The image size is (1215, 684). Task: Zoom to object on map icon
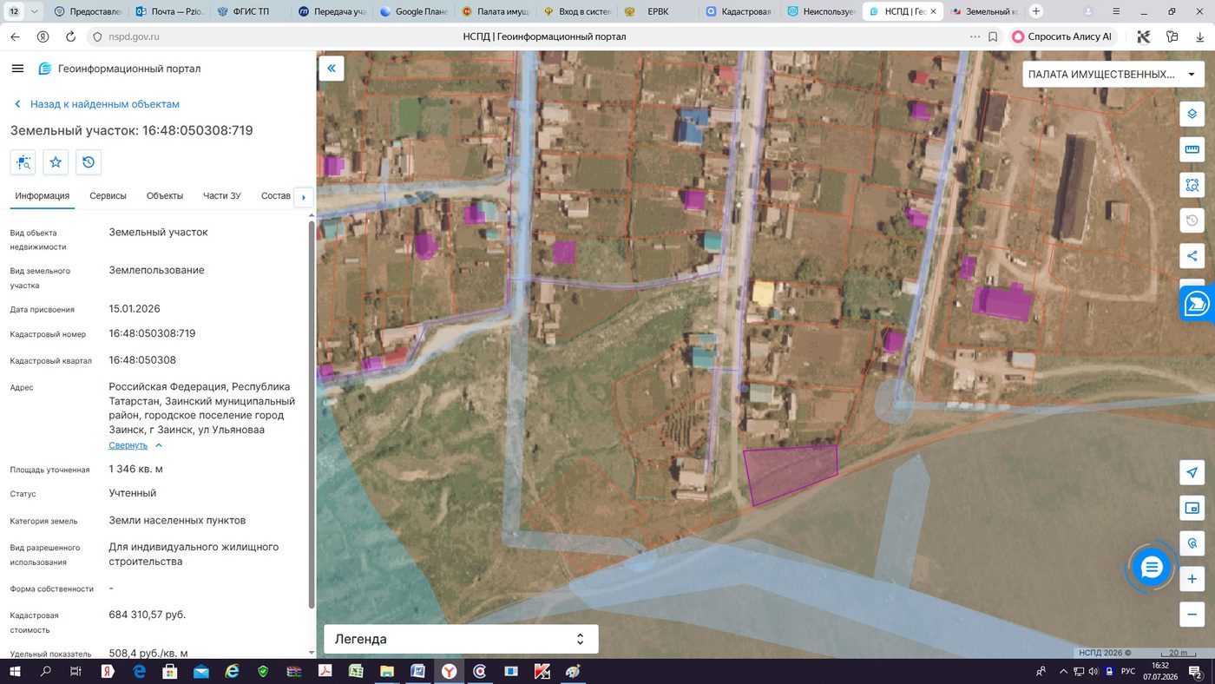23,162
